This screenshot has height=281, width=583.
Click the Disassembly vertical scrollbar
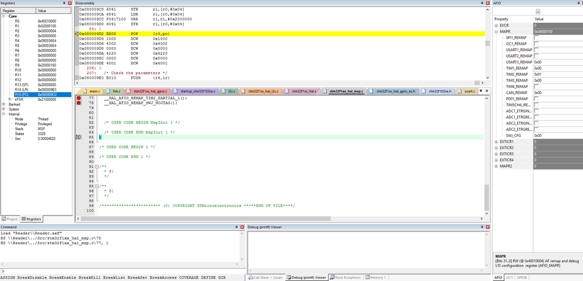(x=487, y=43)
